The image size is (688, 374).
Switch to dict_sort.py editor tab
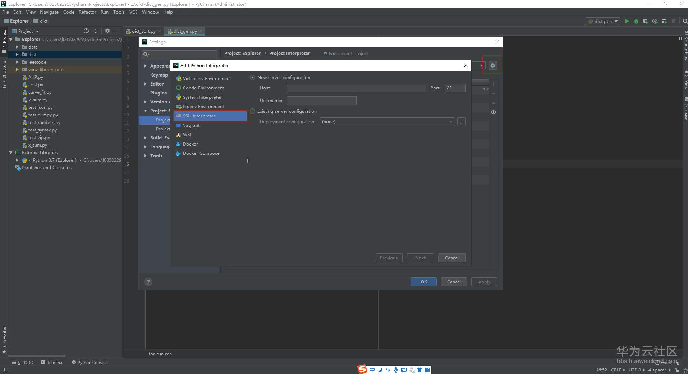tap(143, 31)
